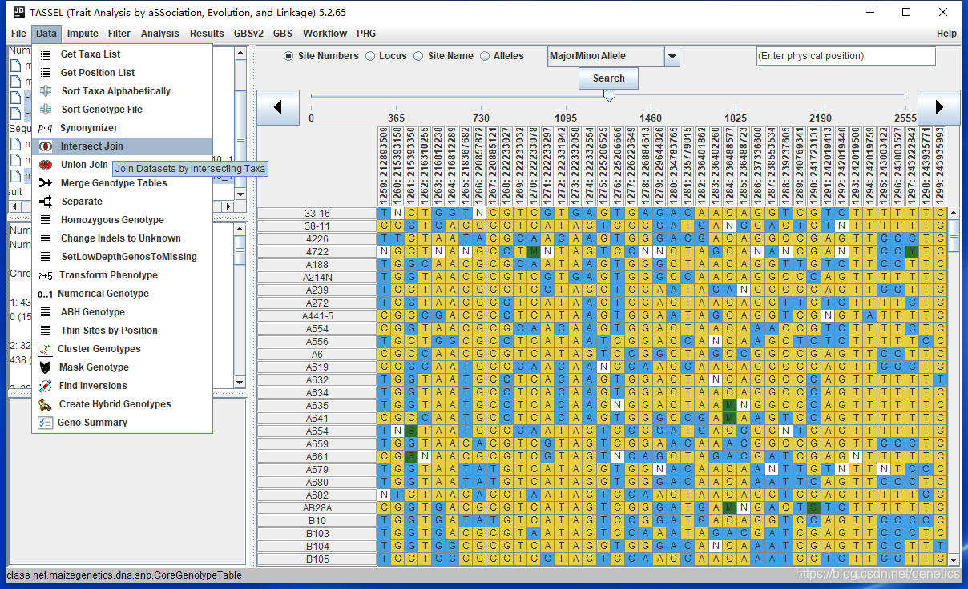Open the Help menu
Image resolution: width=968 pixels, height=589 pixels.
coord(946,34)
